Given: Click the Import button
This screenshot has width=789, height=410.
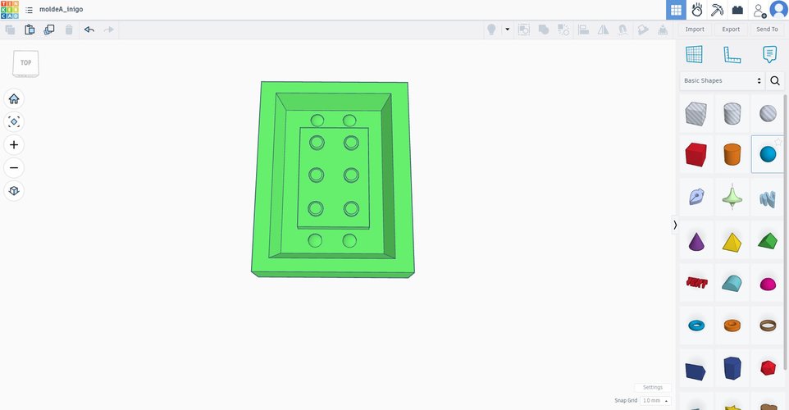Looking at the screenshot, I should pos(695,30).
